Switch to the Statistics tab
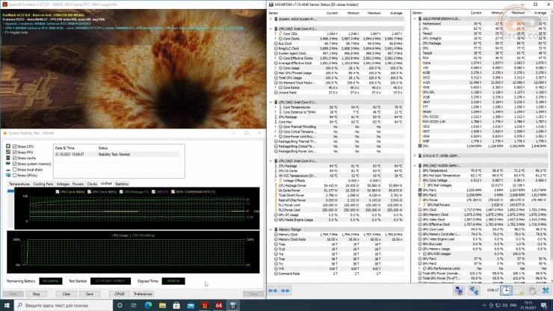Screen dimensions: 553x311 (122, 184)
